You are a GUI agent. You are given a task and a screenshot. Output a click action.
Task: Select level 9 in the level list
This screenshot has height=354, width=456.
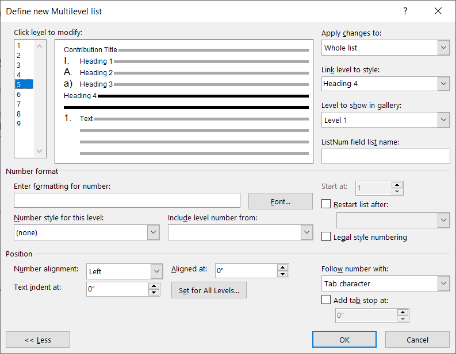pyautogui.click(x=24, y=123)
